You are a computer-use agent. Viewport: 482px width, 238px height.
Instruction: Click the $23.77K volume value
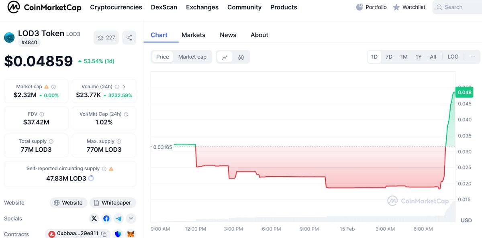[x=89, y=95]
